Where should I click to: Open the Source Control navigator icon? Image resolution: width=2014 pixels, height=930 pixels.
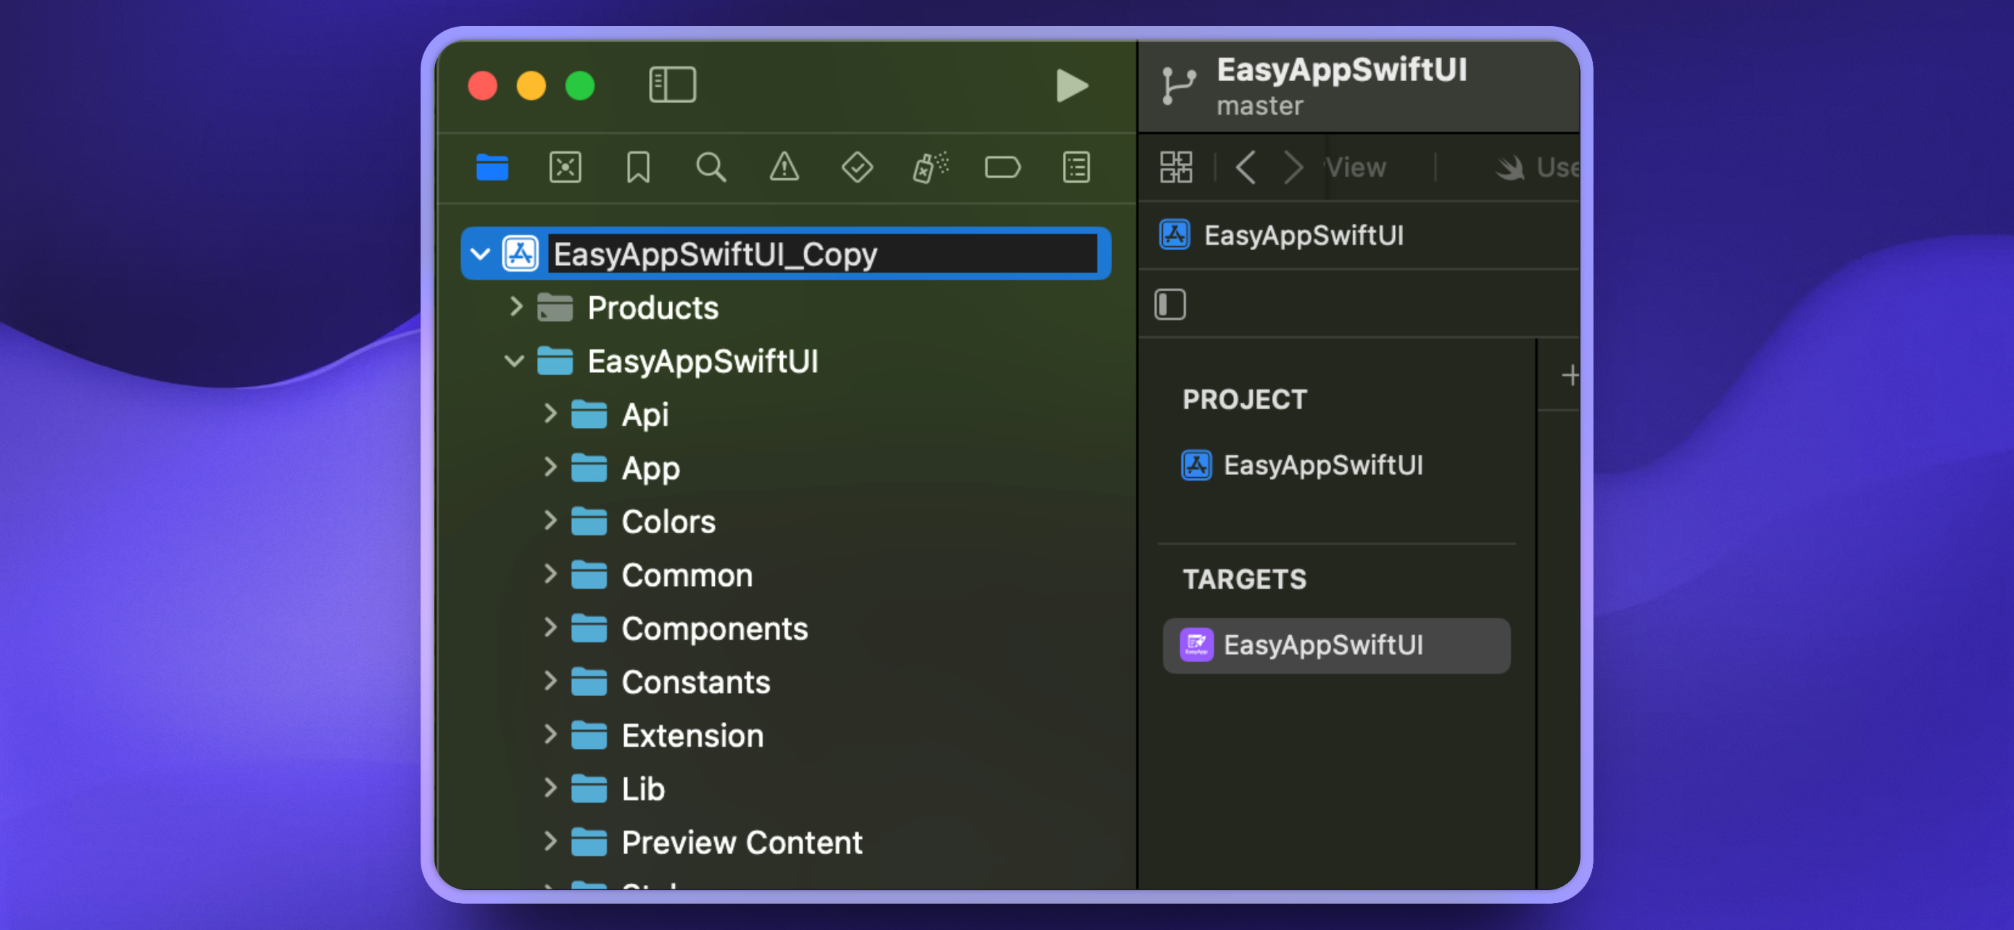tap(565, 167)
